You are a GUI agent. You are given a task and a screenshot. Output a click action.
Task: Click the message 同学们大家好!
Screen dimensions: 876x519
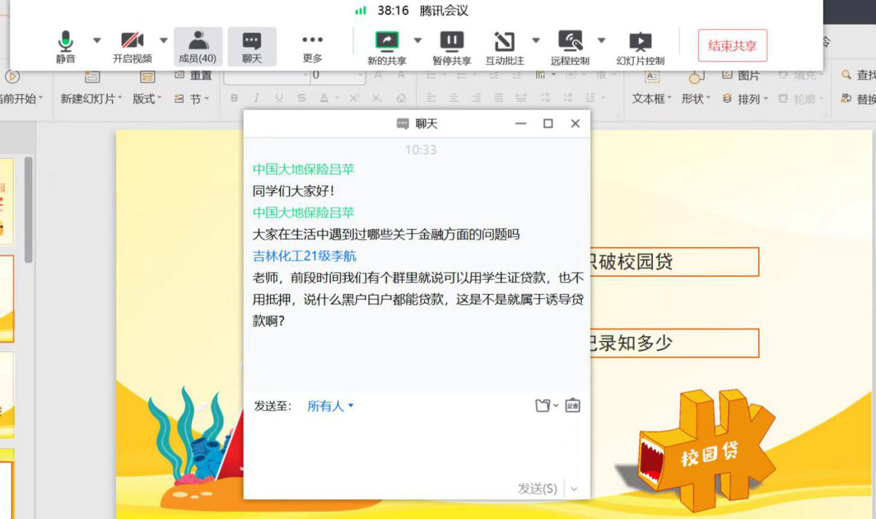[294, 191]
